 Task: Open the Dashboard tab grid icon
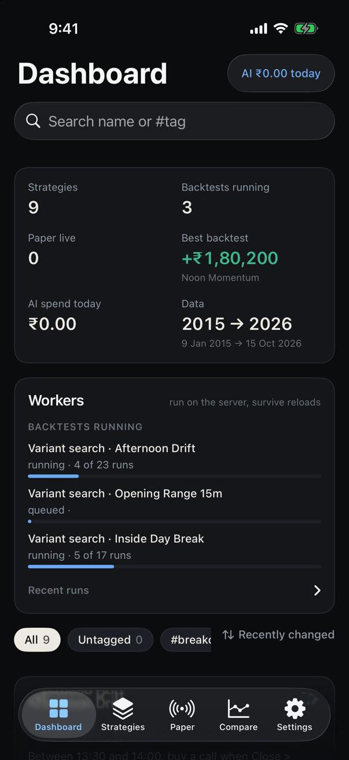58,708
